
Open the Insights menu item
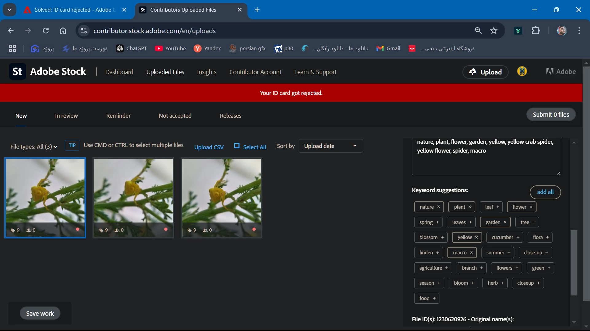(206, 72)
